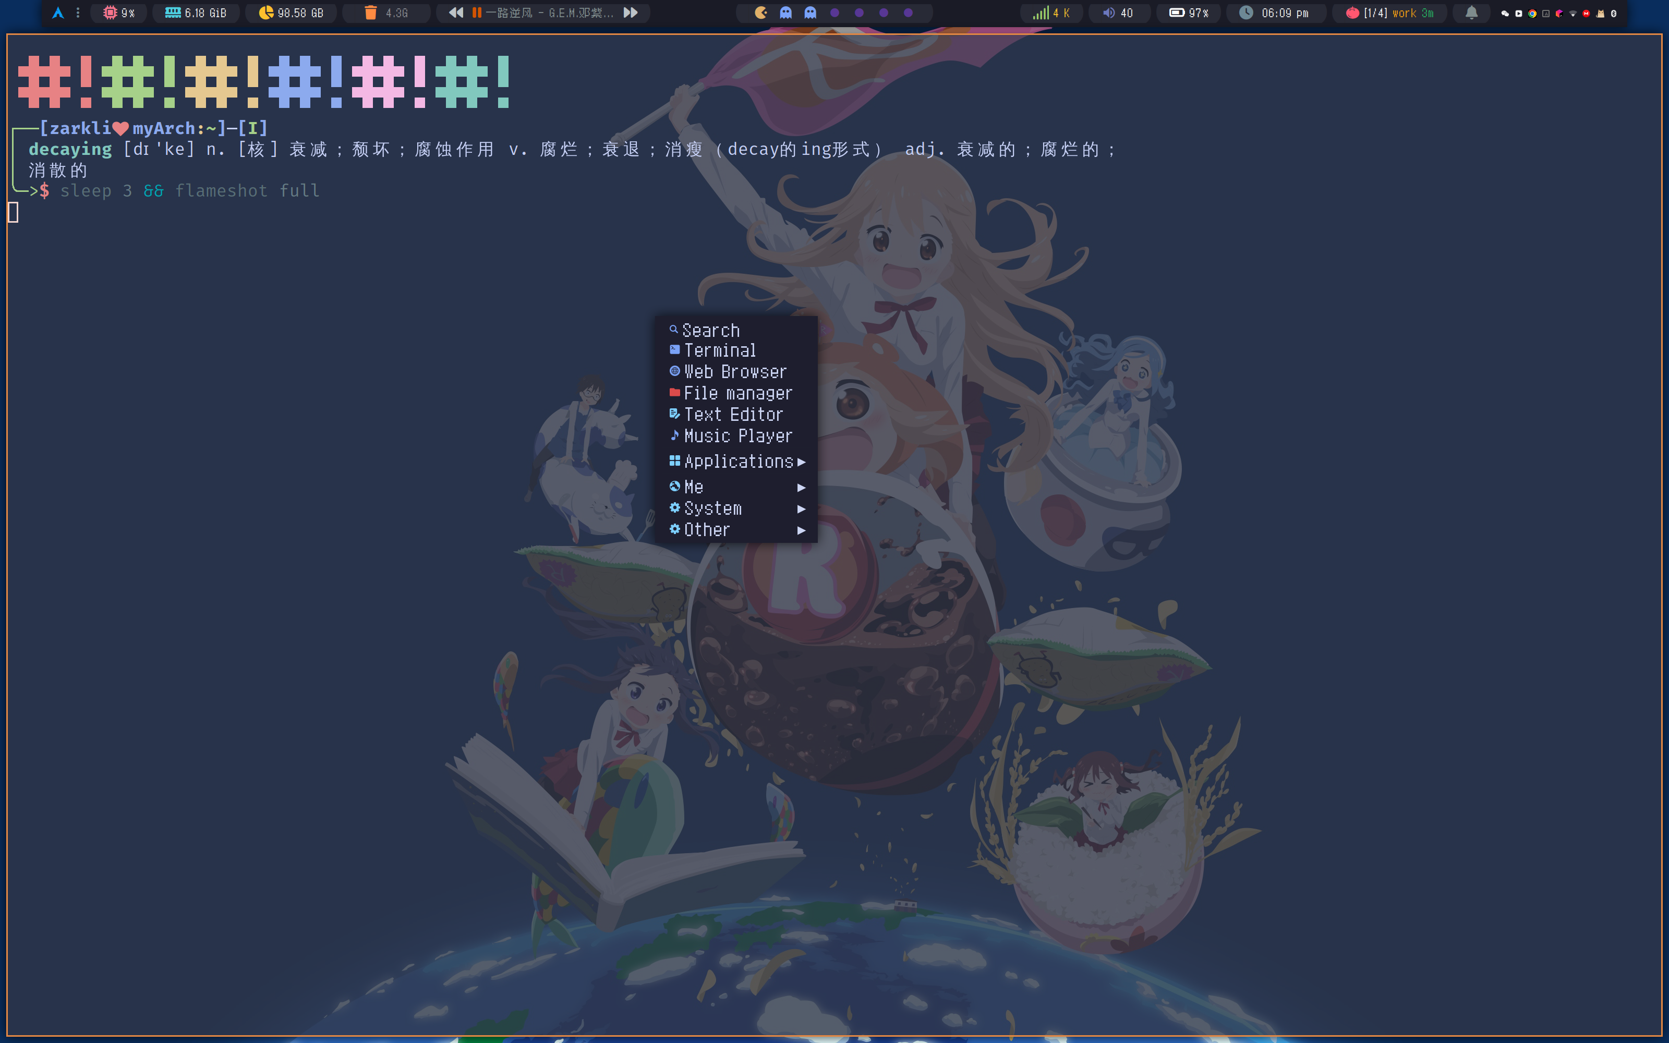Click the notification bell icon
The height and width of the screenshot is (1043, 1669).
pyautogui.click(x=1471, y=13)
